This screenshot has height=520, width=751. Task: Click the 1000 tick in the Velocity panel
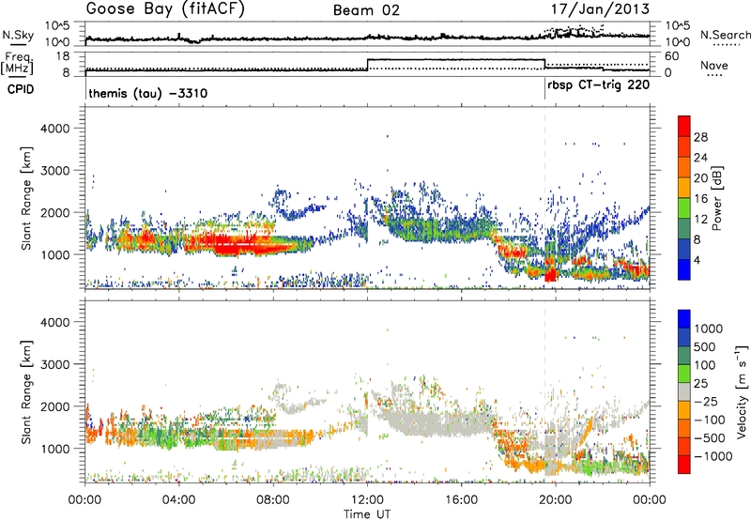click(x=54, y=449)
